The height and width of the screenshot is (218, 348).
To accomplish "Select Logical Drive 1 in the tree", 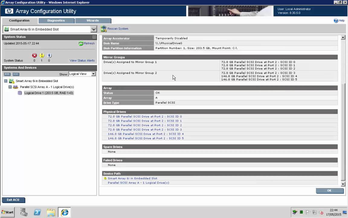I will [49, 93].
